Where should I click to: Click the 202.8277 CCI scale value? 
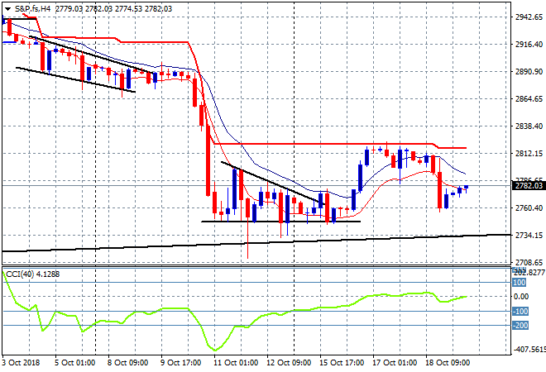click(529, 273)
